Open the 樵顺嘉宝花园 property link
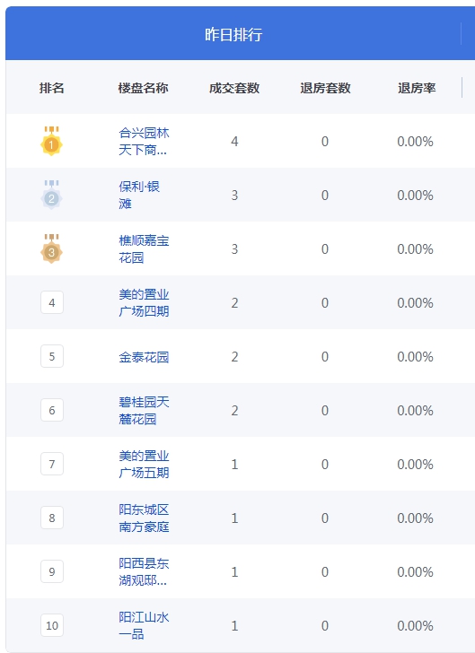The width and height of the screenshot is (475, 653). (x=144, y=248)
